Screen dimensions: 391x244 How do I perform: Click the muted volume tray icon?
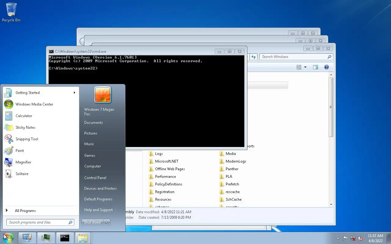point(360,238)
